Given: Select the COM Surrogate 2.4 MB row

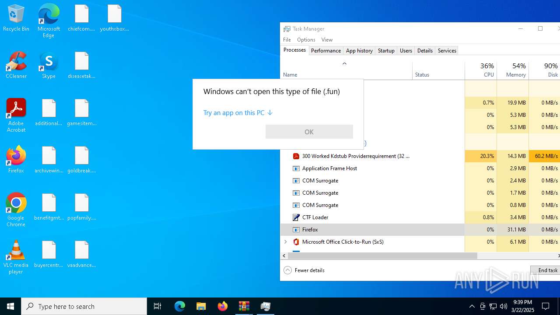Looking at the screenshot, I should point(420,181).
